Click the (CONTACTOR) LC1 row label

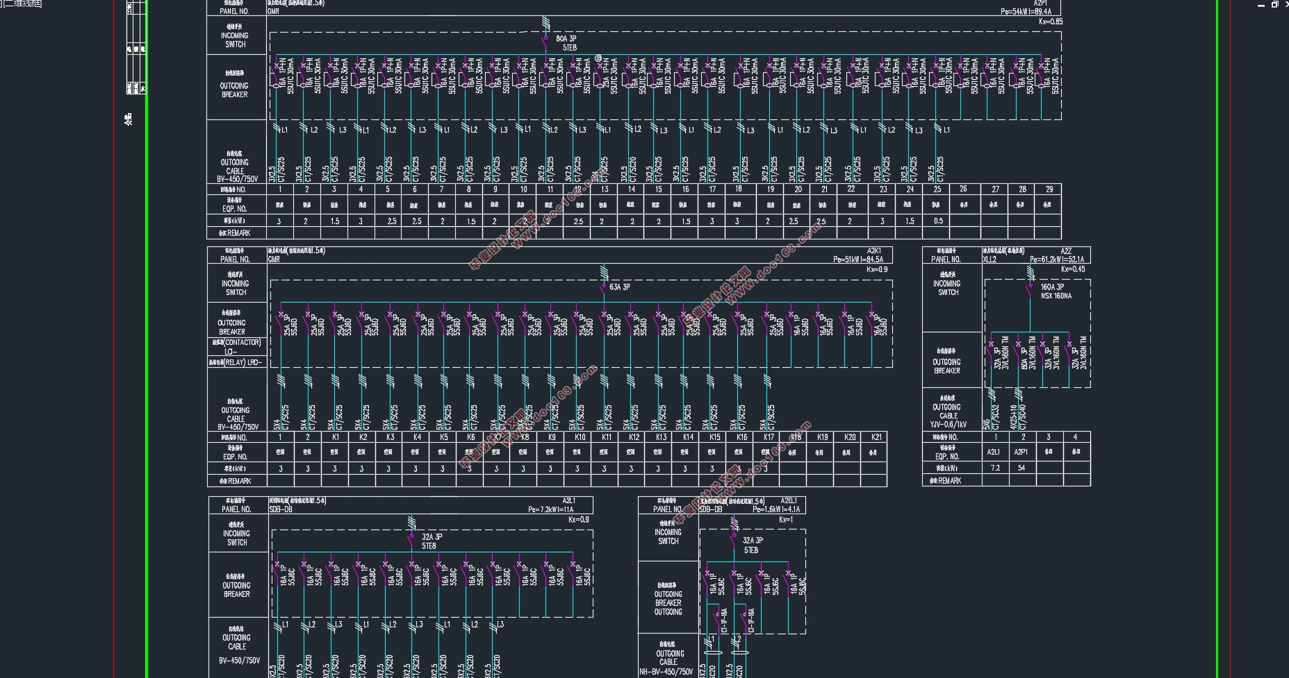click(x=236, y=346)
